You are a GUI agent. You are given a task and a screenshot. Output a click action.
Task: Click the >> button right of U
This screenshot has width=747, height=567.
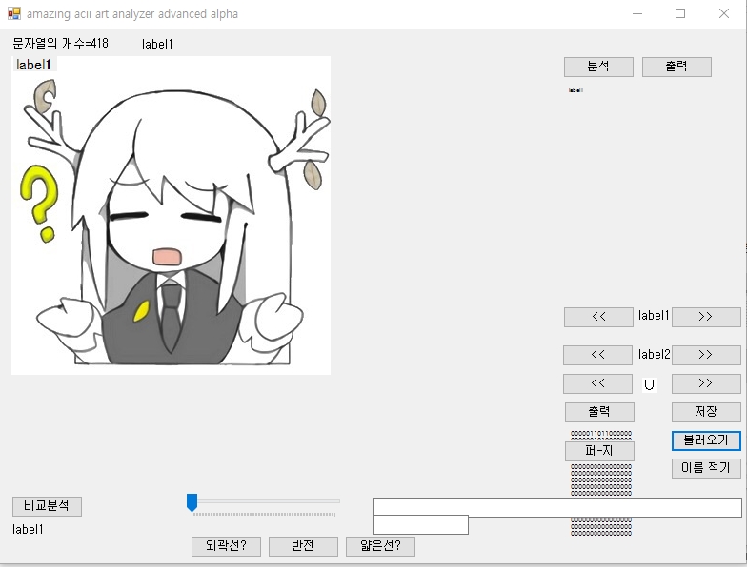[706, 383]
